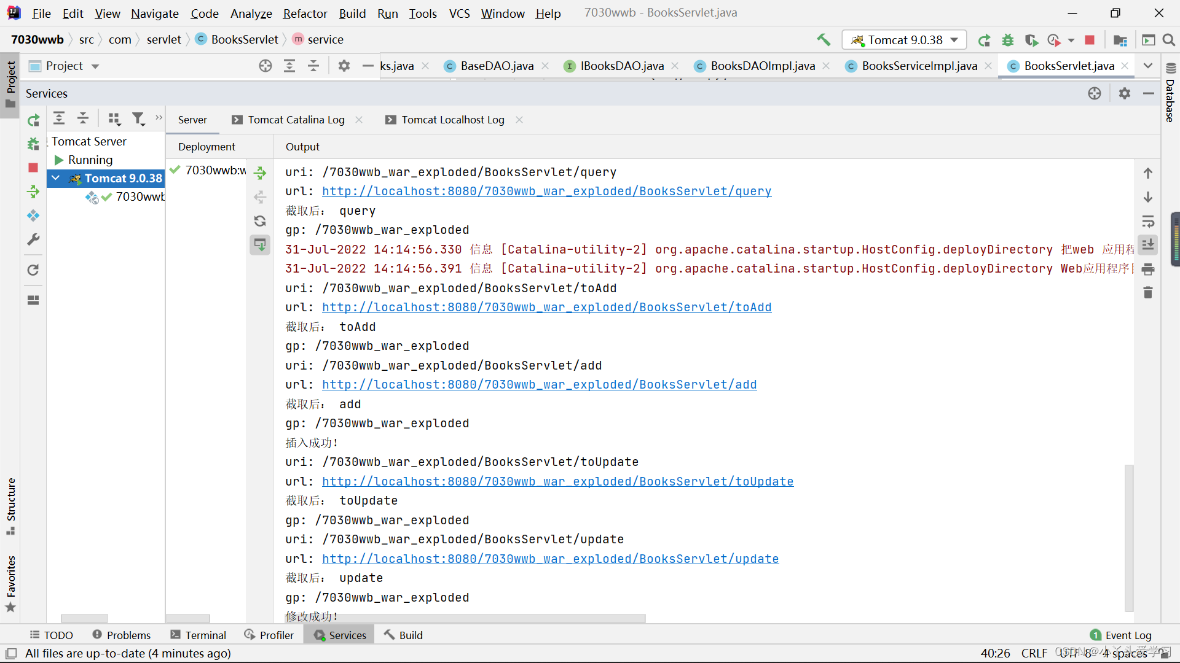The height and width of the screenshot is (663, 1180).
Task: Show more Services toolbar actions chevron
Action: click(x=159, y=117)
